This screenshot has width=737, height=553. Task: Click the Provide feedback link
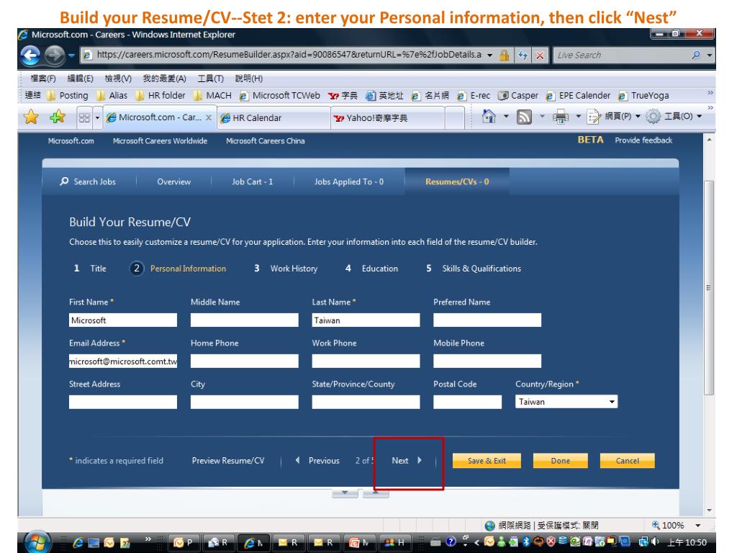[643, 140]
